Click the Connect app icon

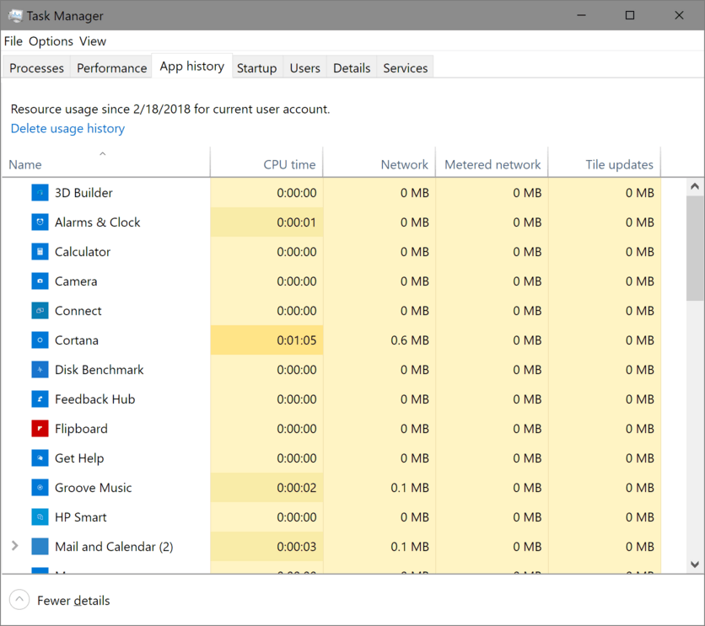click(x=40, y=310)
